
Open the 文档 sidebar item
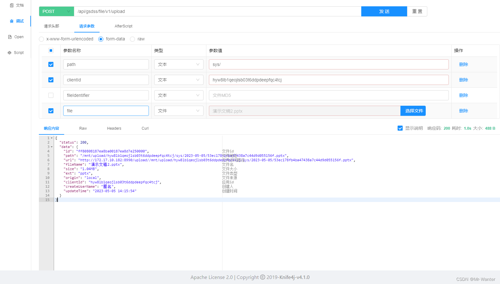point(16,5)
